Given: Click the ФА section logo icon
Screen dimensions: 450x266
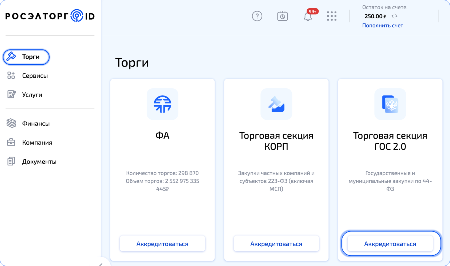Looking at the screenshot, I should [x=162, y=104].
